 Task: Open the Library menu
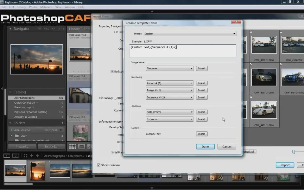pyautogui.click(x=22, y=7)
